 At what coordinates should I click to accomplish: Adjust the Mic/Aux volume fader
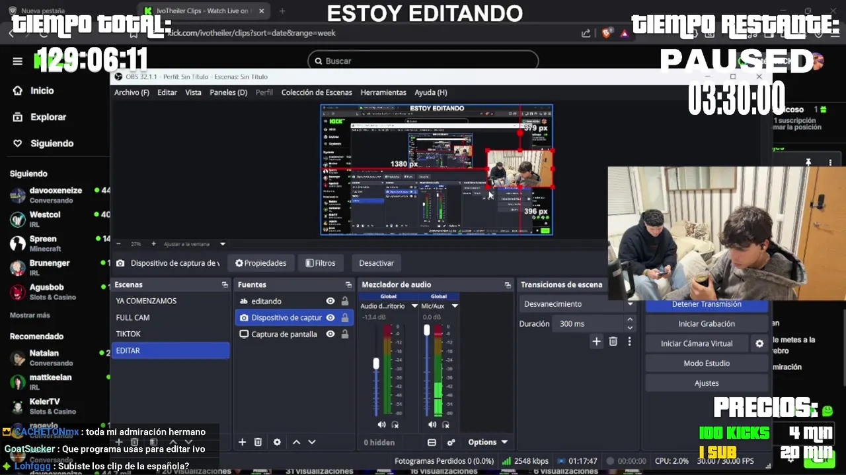coord(427,330)
